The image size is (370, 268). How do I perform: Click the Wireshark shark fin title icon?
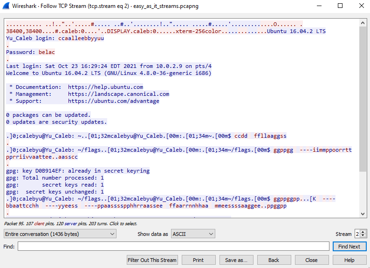pos(6,6)
